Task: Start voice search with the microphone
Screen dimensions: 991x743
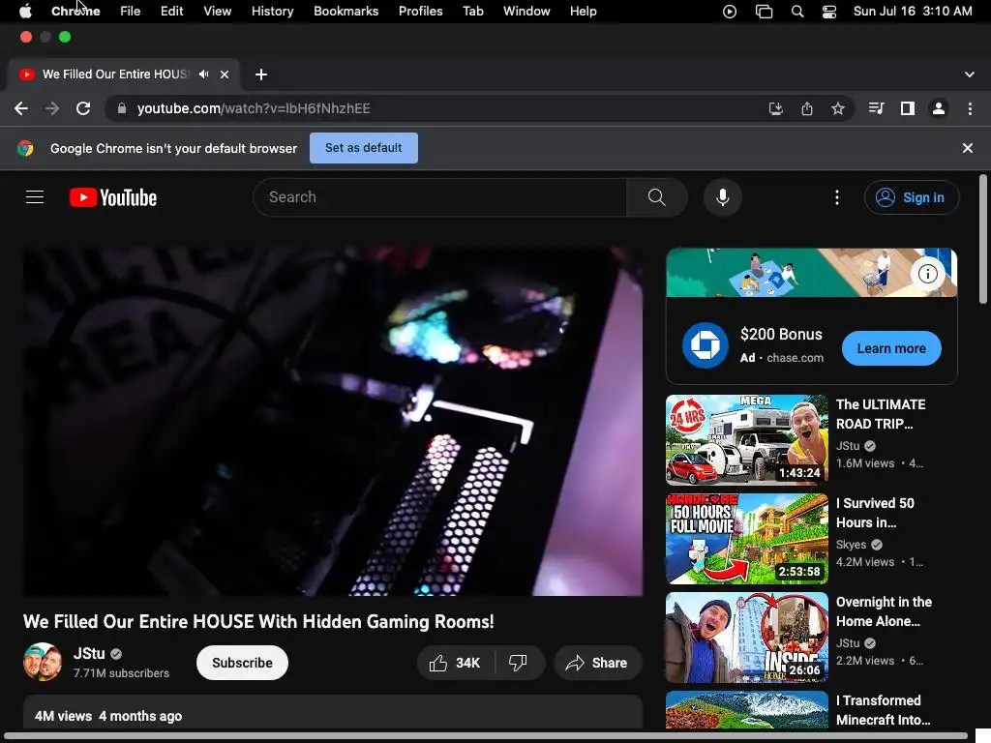Action: tap(722, 197)
